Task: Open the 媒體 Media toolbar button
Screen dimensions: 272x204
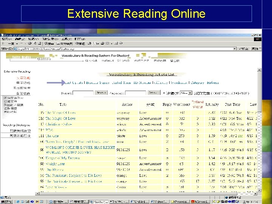Action: pyautogui.click(x=80, y=43)
